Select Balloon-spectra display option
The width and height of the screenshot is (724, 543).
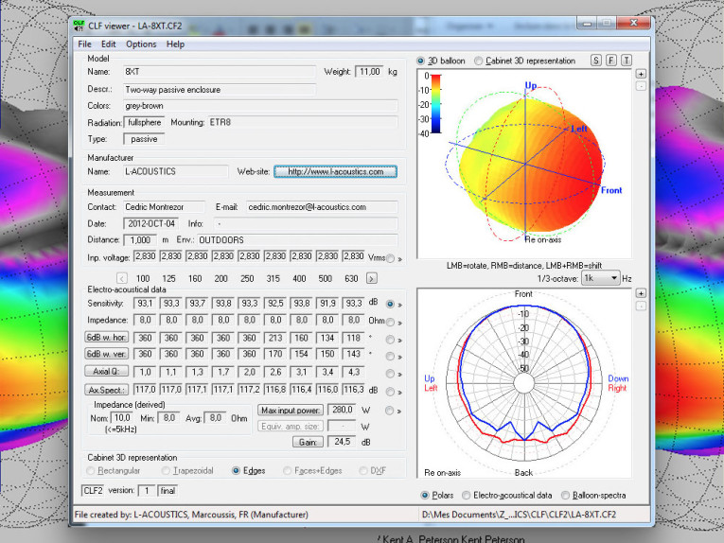pos(593,495)
